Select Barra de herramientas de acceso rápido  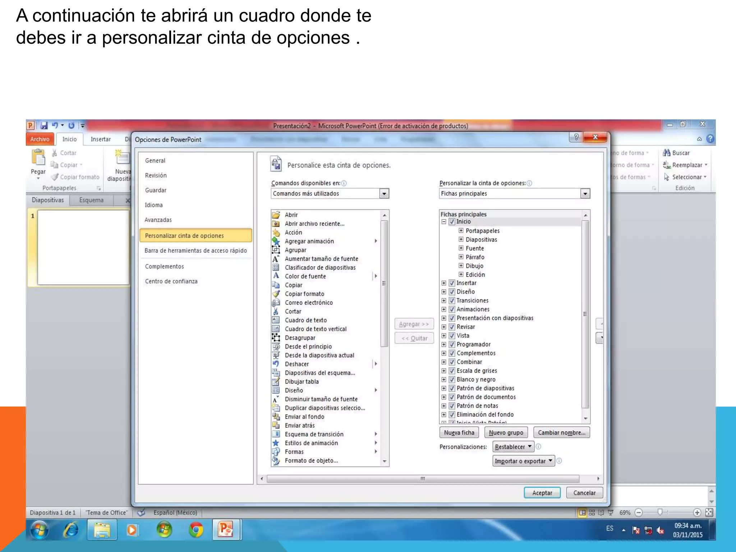click(195, 250)
